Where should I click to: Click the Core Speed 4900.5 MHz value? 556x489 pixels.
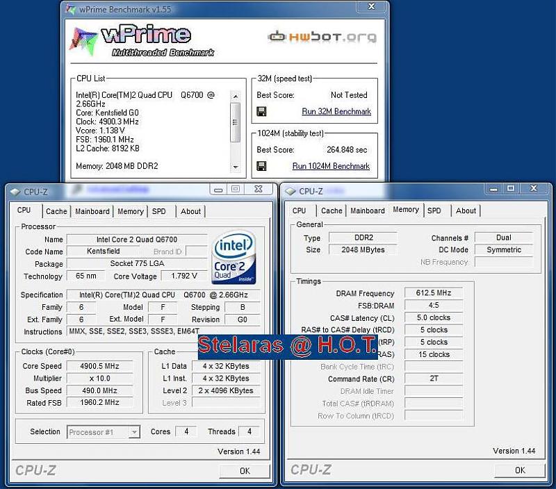[99, 366]
